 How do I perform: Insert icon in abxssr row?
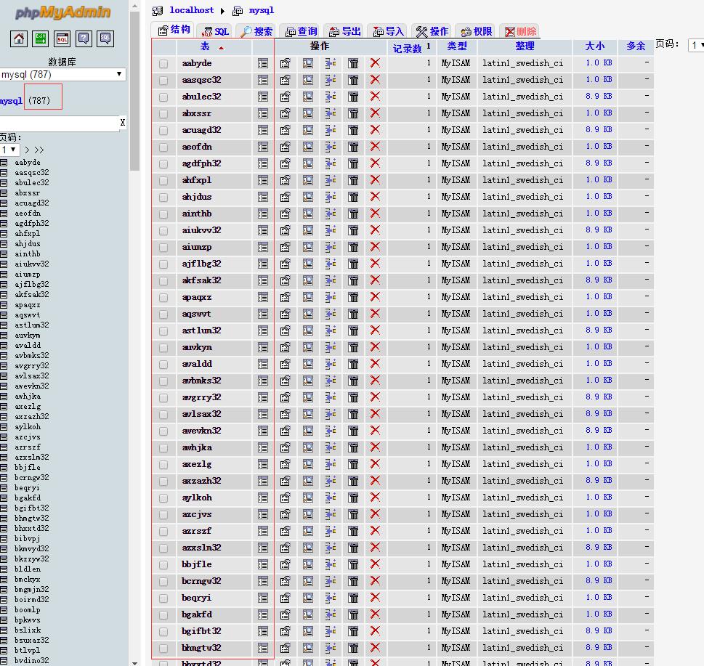pos(331,113)
